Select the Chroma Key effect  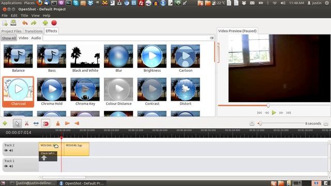tap(85, 92)
